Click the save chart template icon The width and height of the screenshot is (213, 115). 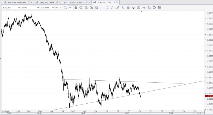(x=160, y=8)
